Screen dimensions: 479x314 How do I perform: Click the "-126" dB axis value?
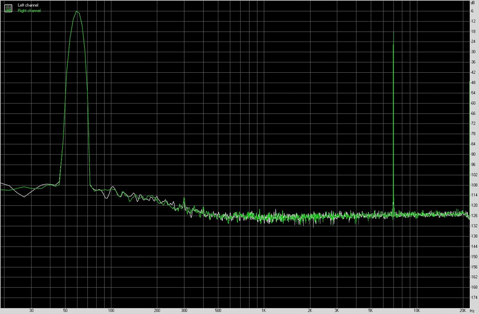(x=474, y=216)
